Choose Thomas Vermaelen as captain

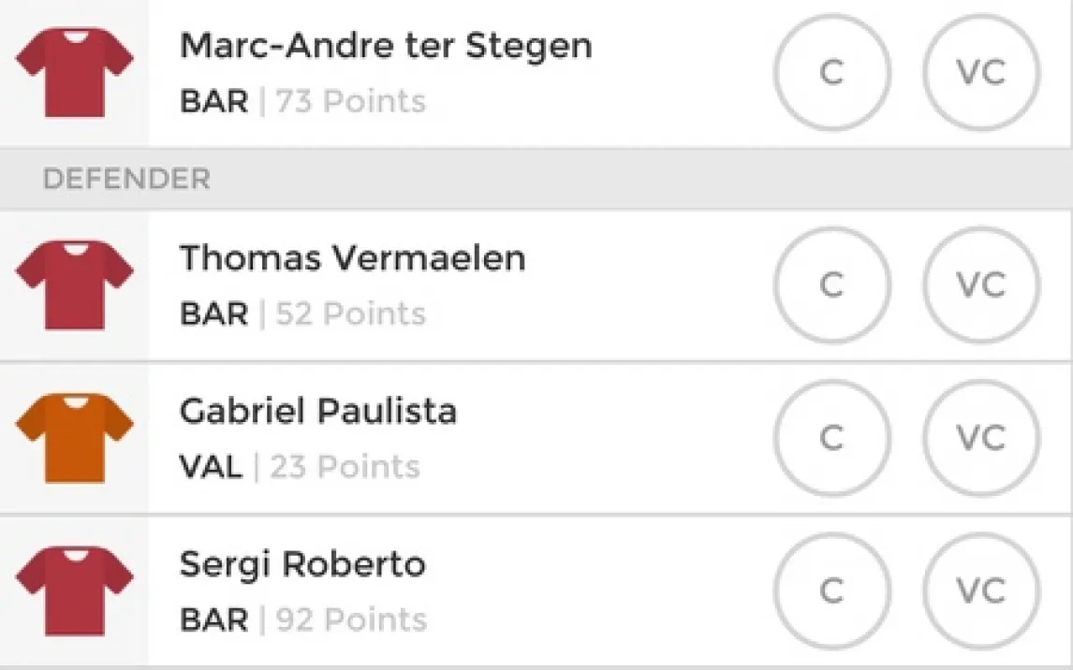point(831,284)
